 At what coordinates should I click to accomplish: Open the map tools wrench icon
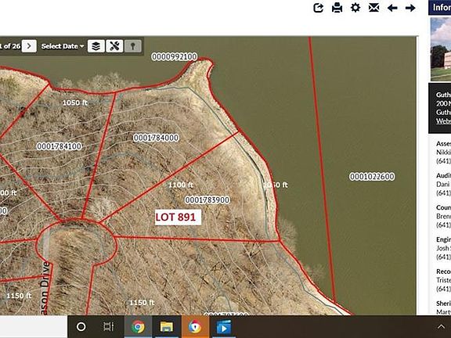[x=114, y=46]
